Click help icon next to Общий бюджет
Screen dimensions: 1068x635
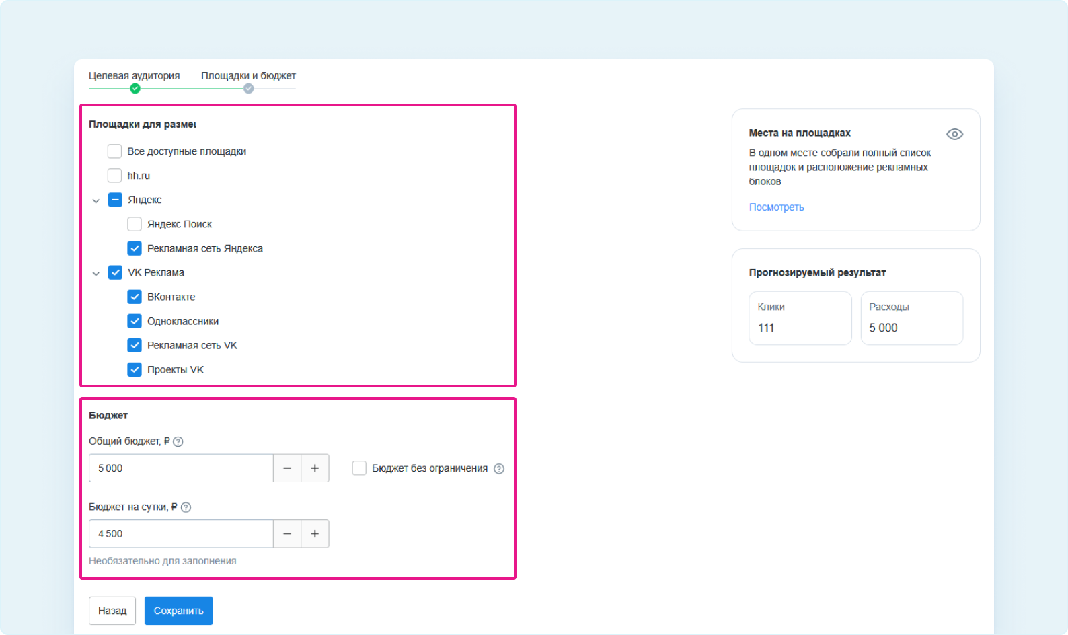(178, 441)
